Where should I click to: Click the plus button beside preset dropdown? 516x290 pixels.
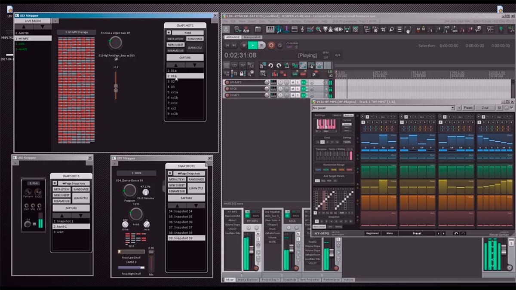[x=458, y=108]
